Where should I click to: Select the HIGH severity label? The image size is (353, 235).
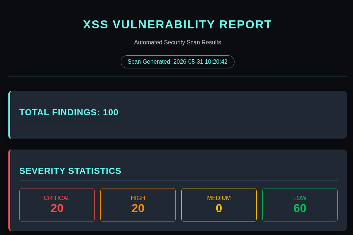click(x=138, y=198)
